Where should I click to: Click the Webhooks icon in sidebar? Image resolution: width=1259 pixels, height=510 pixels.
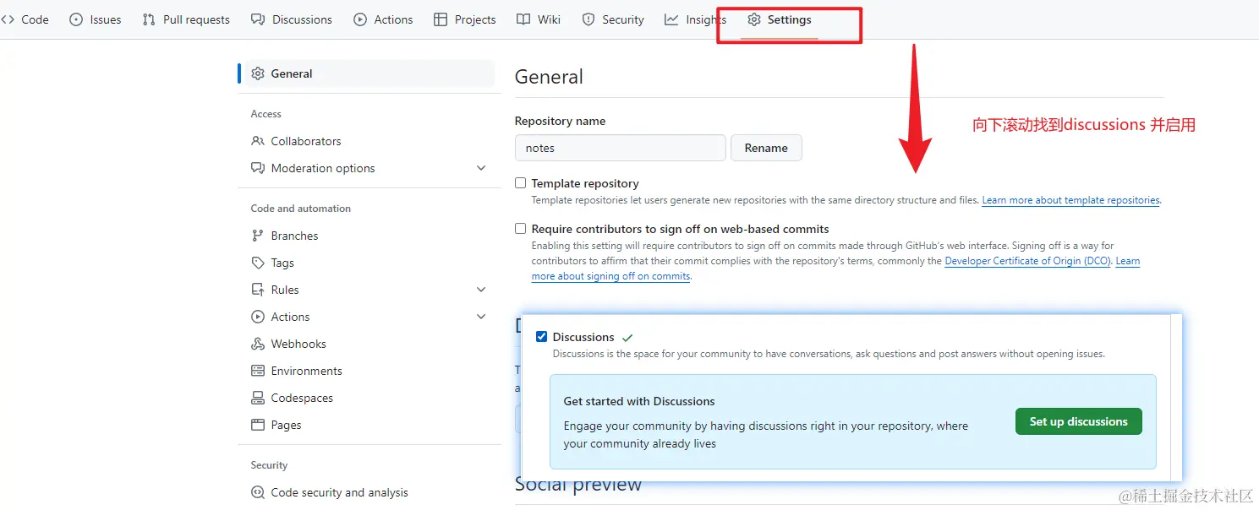click(258, 344)
